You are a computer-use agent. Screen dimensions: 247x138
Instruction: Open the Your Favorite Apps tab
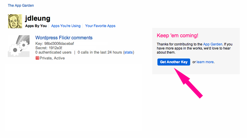[100, 26]
